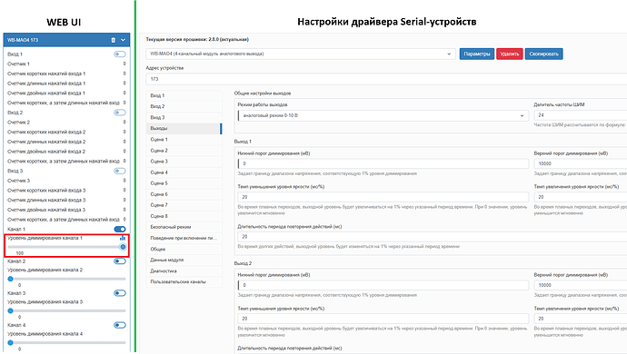Open the Диагностика tab

[x=184, y=270]
